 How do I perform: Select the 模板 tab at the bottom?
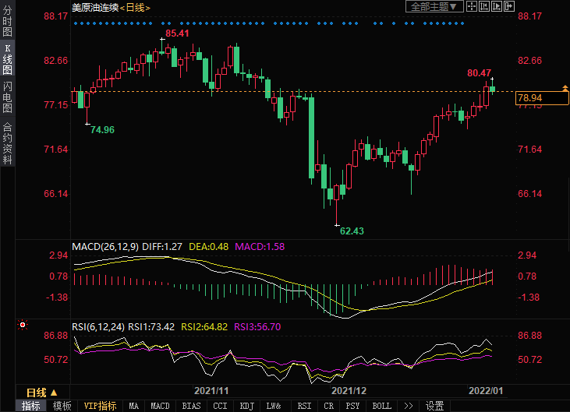62,406
